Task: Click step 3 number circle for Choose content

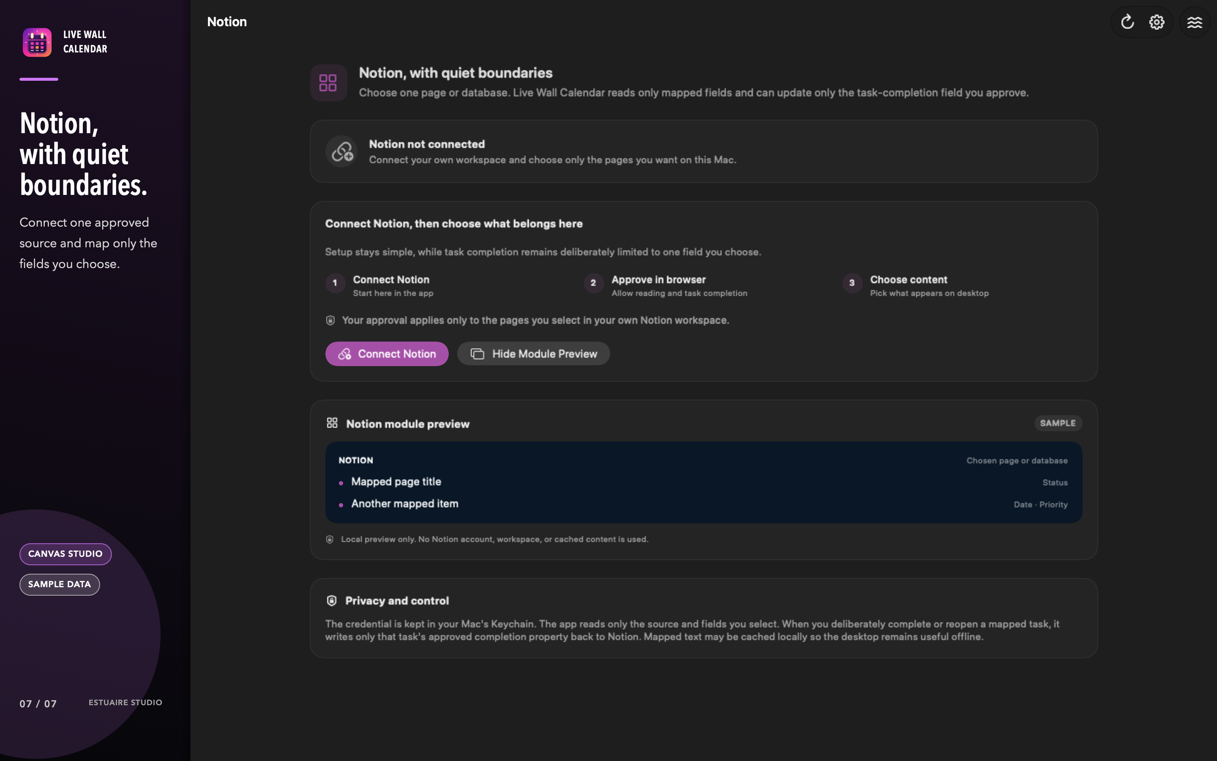Action: [x=852, y=283]
